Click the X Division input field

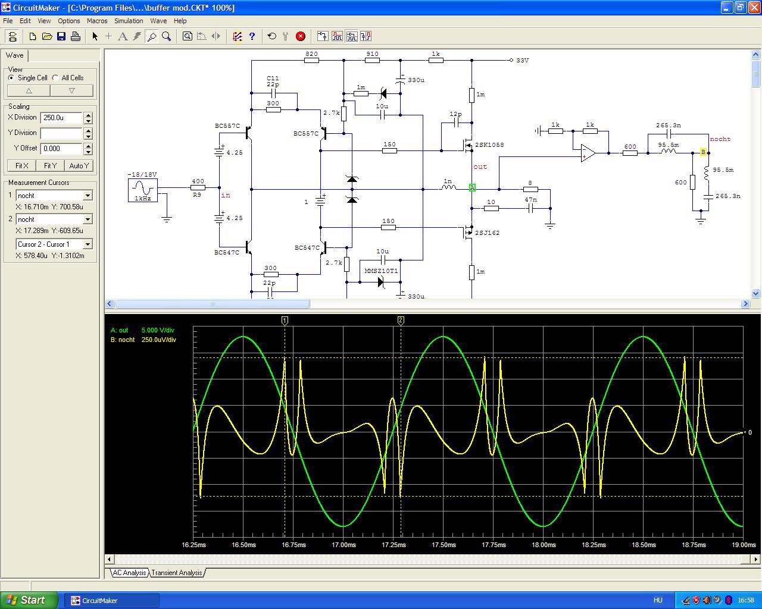click(61, 118)
